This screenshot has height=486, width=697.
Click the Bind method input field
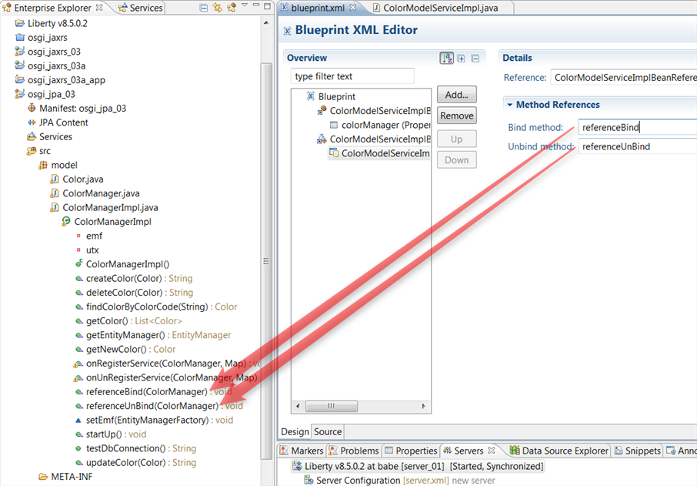[x=637, y=127]
